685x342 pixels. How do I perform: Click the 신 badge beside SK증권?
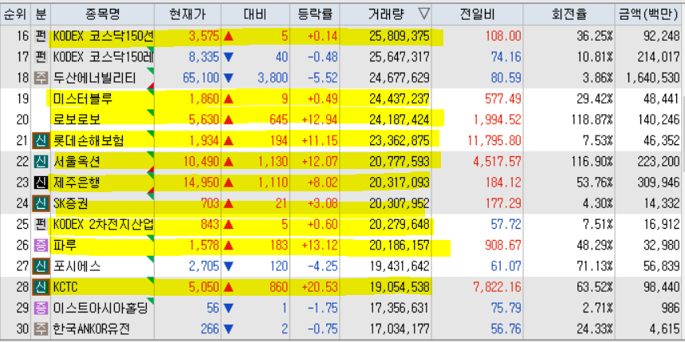[41, 203]
